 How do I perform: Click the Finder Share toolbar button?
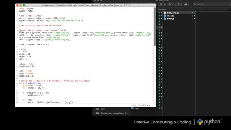pos(179,4)
